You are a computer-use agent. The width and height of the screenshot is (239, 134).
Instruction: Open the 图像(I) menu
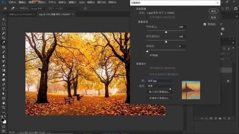point(32,2)
